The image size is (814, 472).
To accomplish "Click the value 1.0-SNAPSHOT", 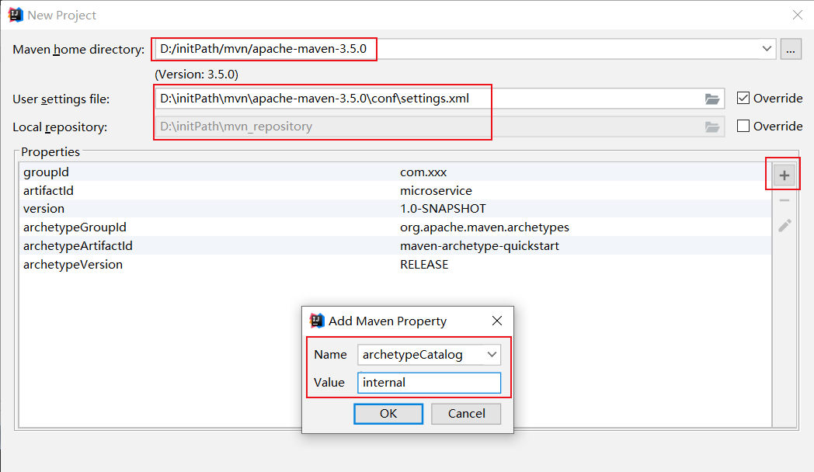I will point(443,209).
